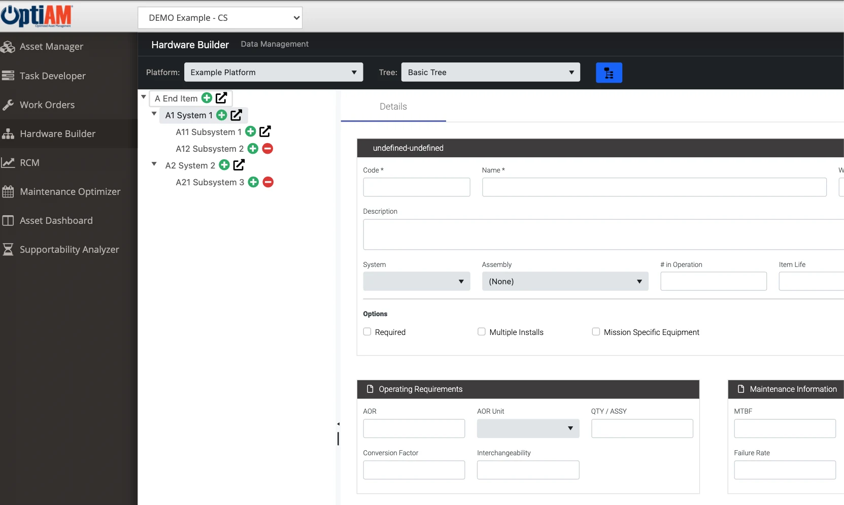The width and height of the screenshot is (844, 505).
Task: Click the add icon beside A End Item
Action: 207,98
